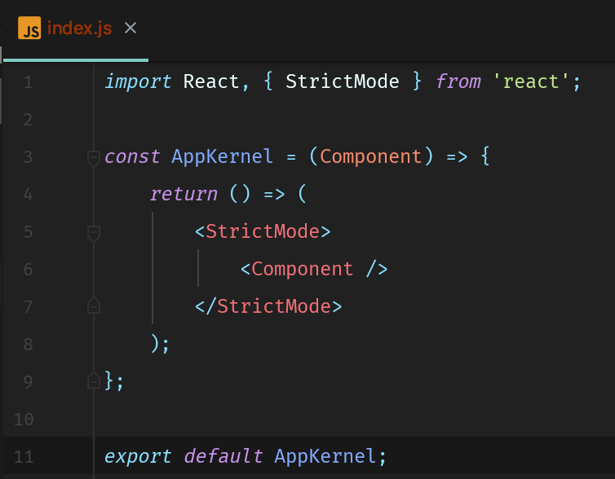Image resolution: width=615 pixels, height=479 pixels.
Task: Click the opening <StrictMode> tag
Action: click(263, 231)
